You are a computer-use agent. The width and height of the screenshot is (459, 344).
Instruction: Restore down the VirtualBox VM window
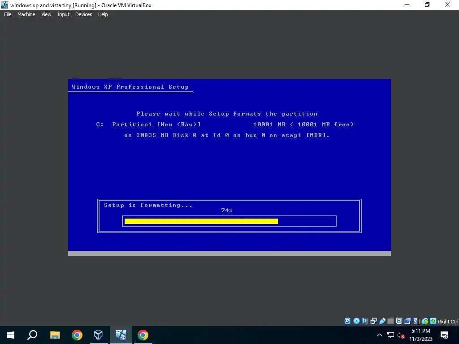(x=427, y=4)
